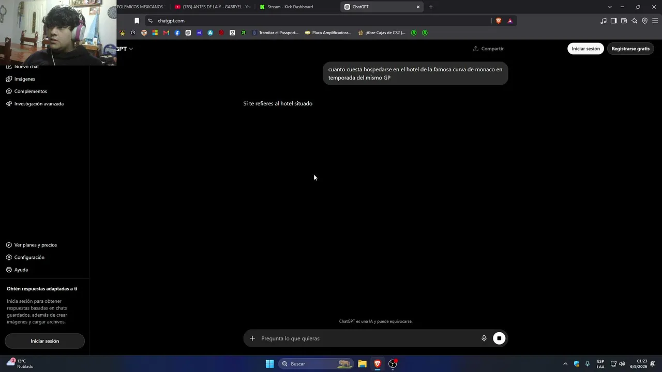Open Configuración in the sidebar

tap(29, 257)
